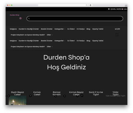This screenshot has width=133, height=113.
Task: Click the round button right of address bar
Action: (90, 5)
